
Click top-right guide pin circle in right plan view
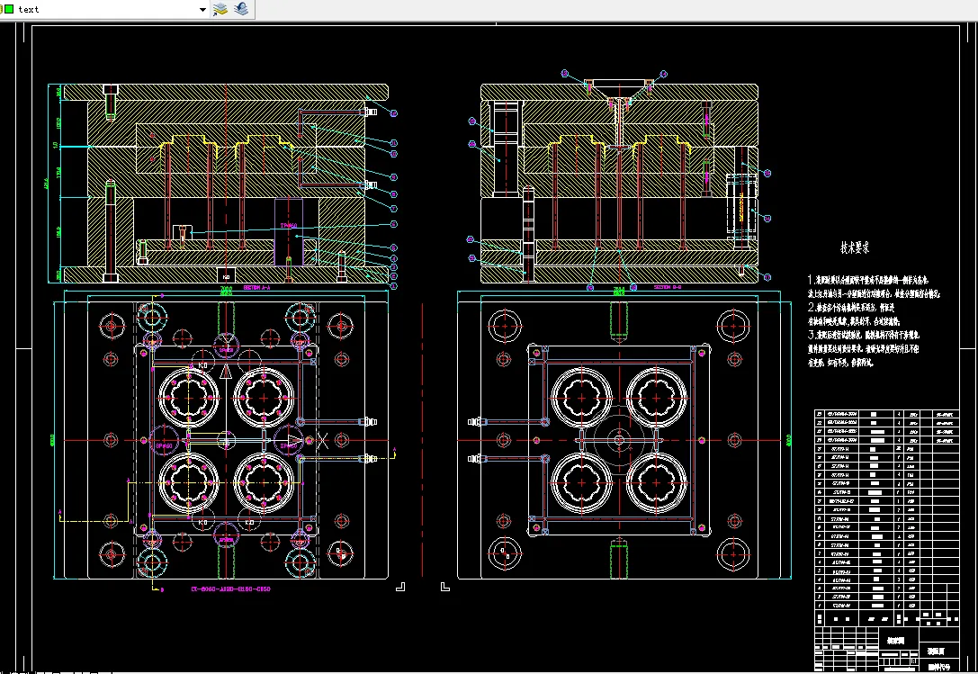click(x=732, y=326)
